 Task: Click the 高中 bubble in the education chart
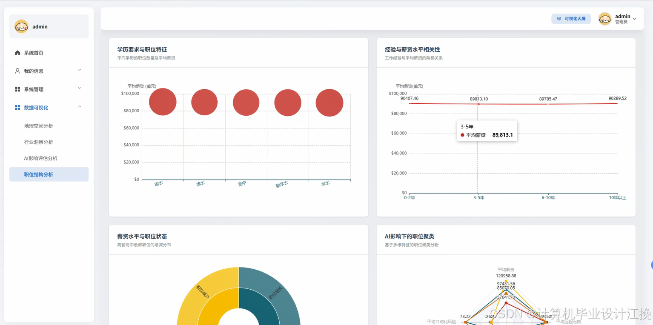click(x=246, y=103)
